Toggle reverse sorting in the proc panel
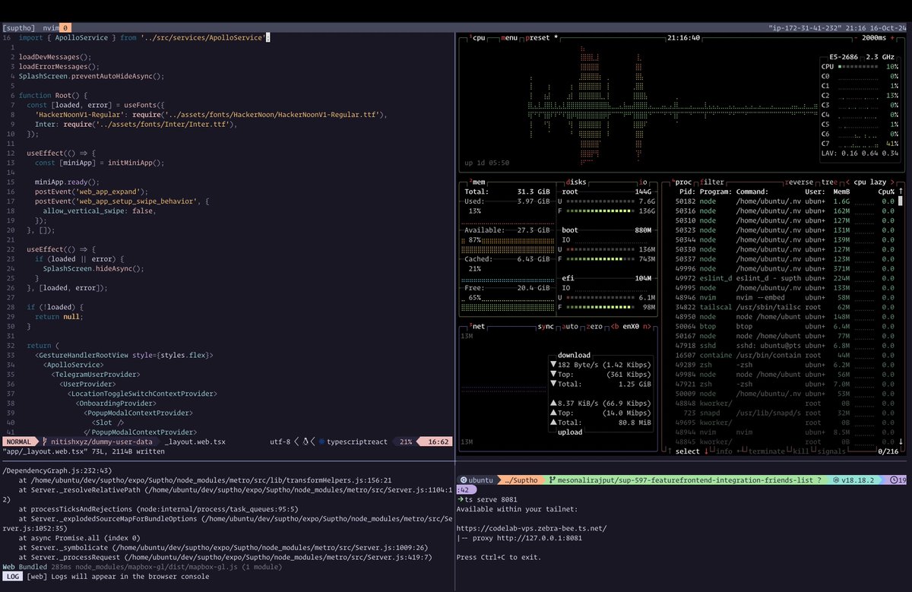The image size is (912, 592). tap(799, 182)
